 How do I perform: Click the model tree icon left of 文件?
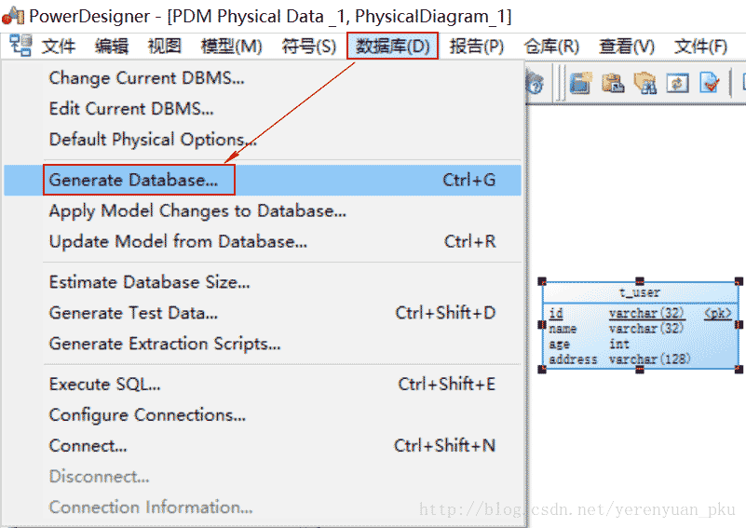20,46
